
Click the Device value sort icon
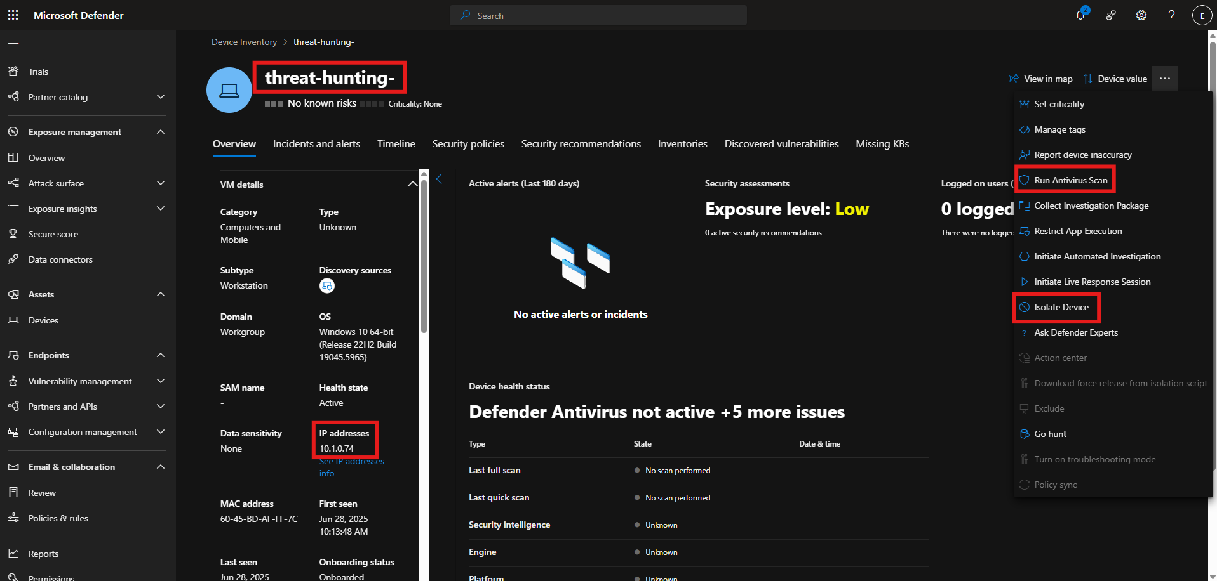click(1088, 79)
